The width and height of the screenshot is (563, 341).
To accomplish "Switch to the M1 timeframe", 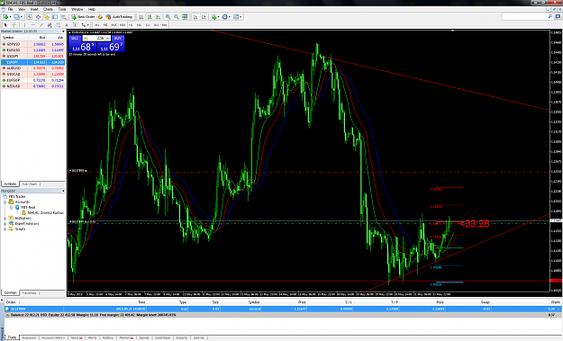I will 96,25.
